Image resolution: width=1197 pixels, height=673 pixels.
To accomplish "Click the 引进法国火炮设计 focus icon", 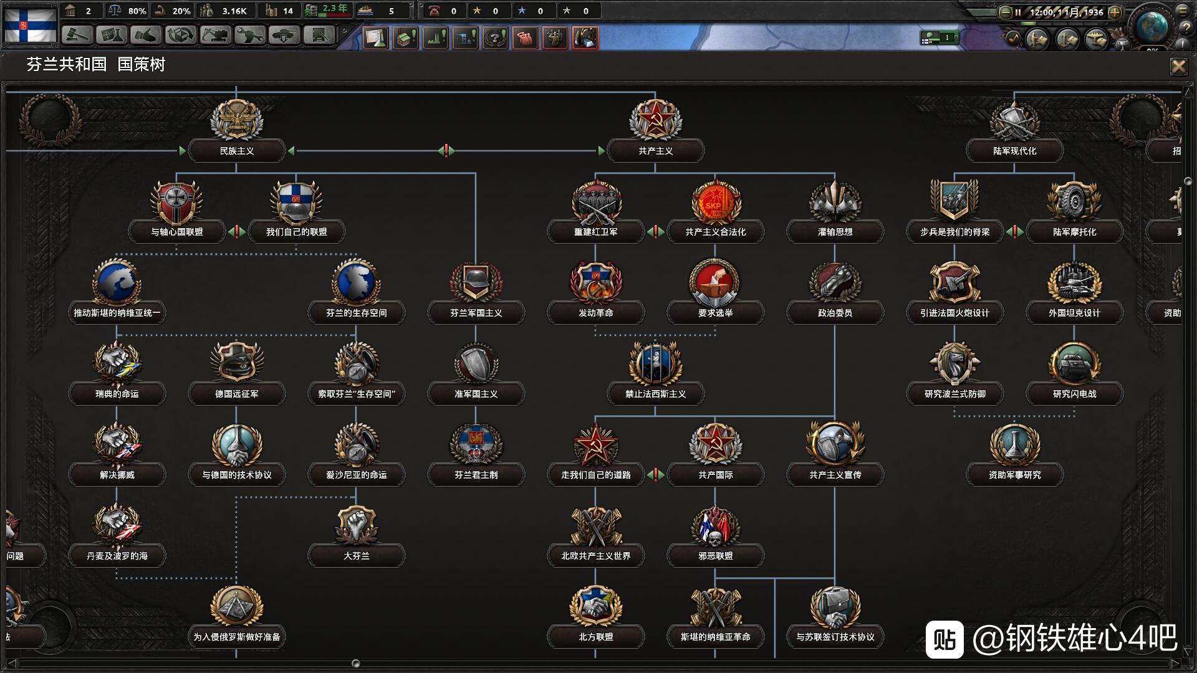I will pos(954,282).
